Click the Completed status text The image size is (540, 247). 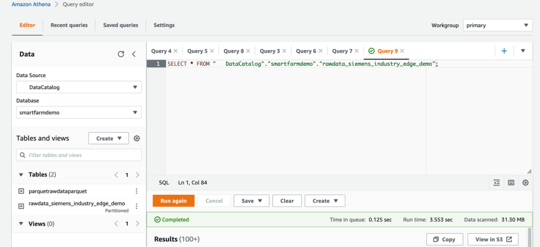click(175, 220)
